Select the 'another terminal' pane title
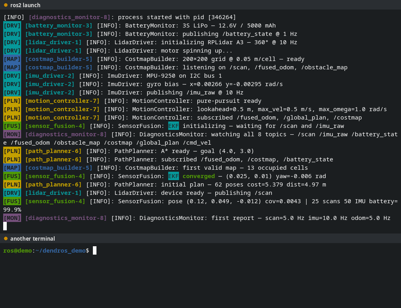Image resolution: width=401 pixels, height=308 pixels. (x=32, y=239)
